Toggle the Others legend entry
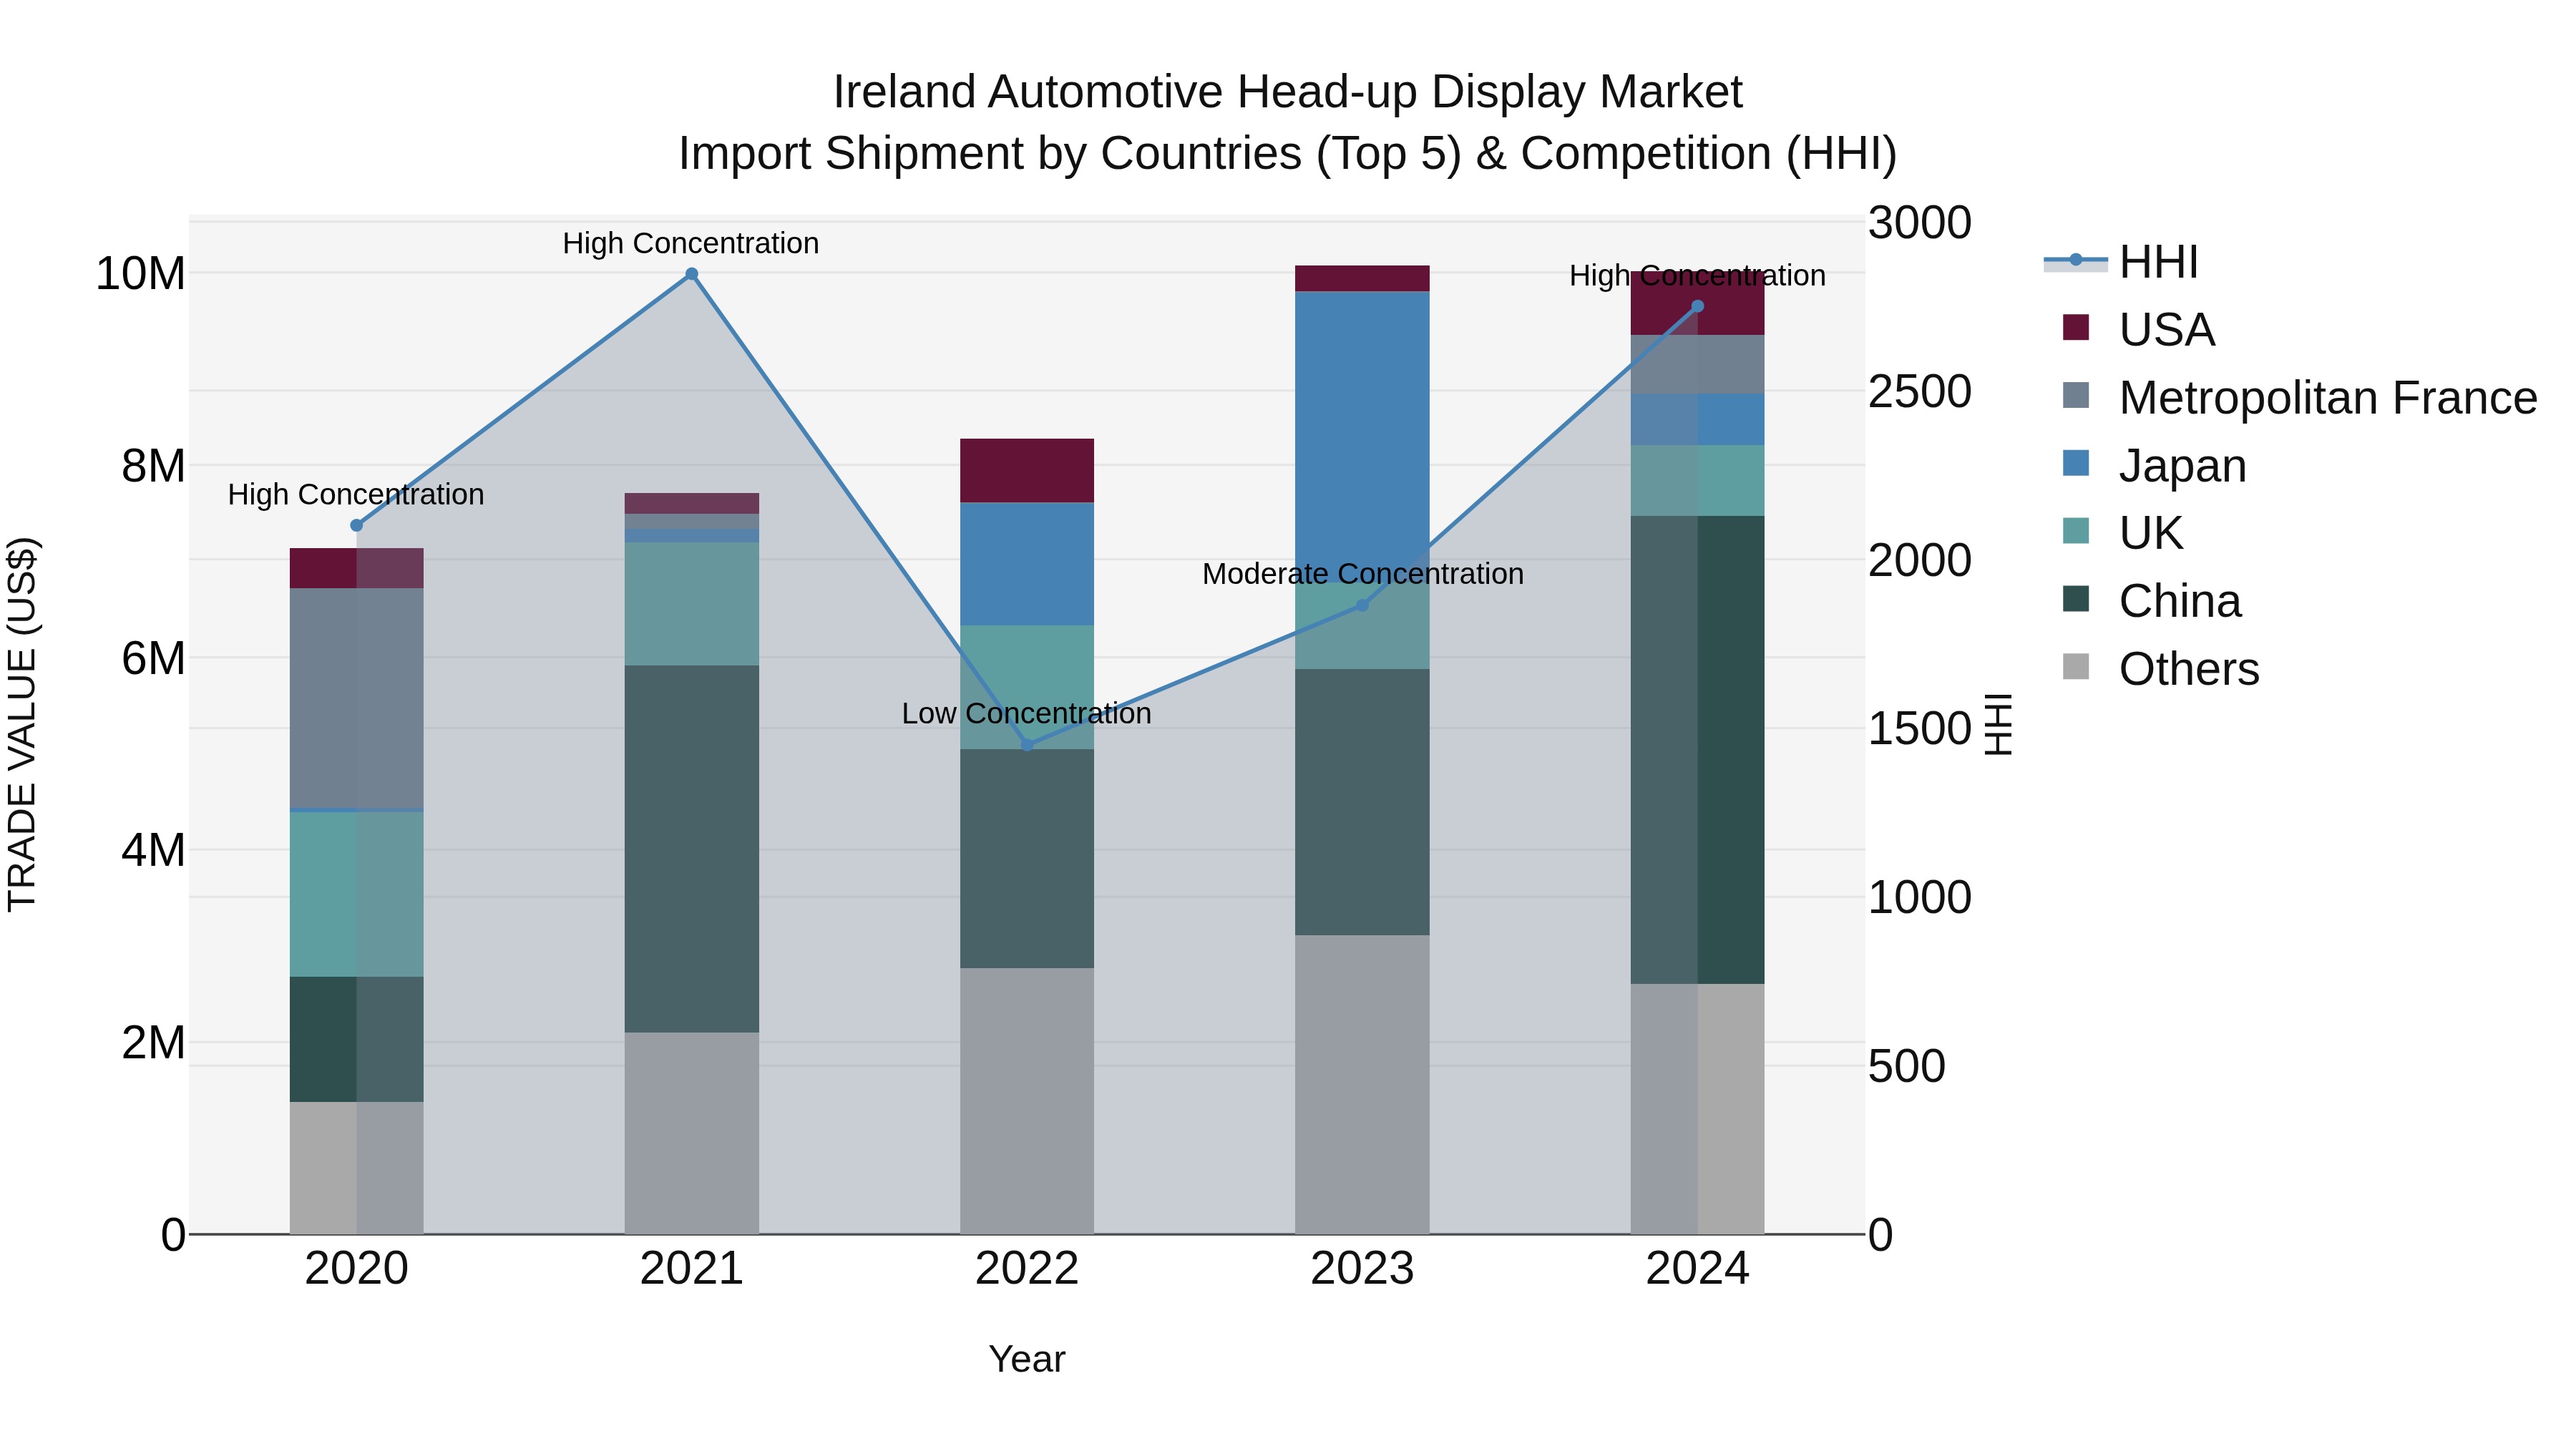2576x1449 pixels. tap(2160, 669)
